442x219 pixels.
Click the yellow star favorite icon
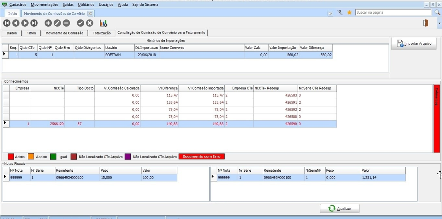[349, 13]
